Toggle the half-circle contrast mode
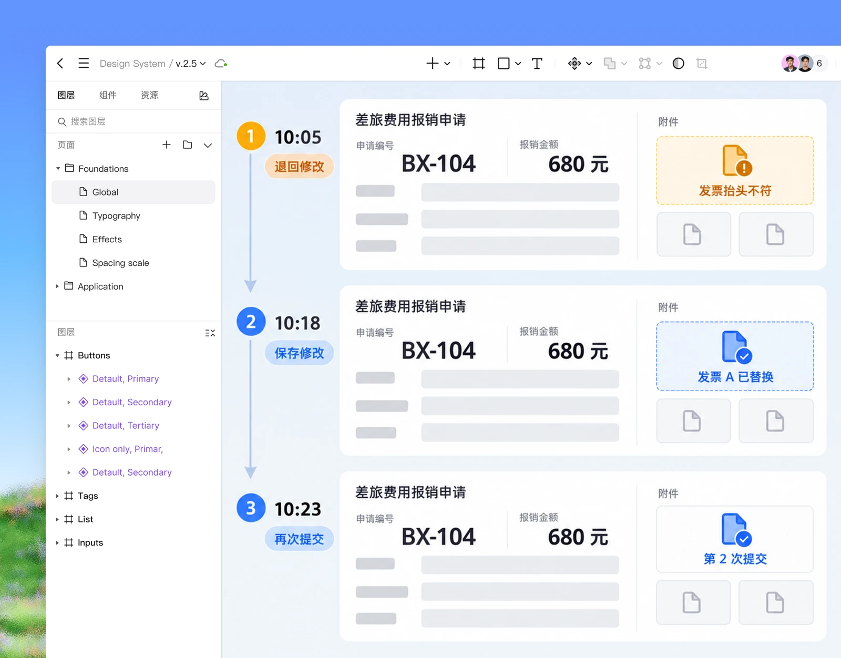This screenshot has width=841, height=658. [x=679, y=64]
